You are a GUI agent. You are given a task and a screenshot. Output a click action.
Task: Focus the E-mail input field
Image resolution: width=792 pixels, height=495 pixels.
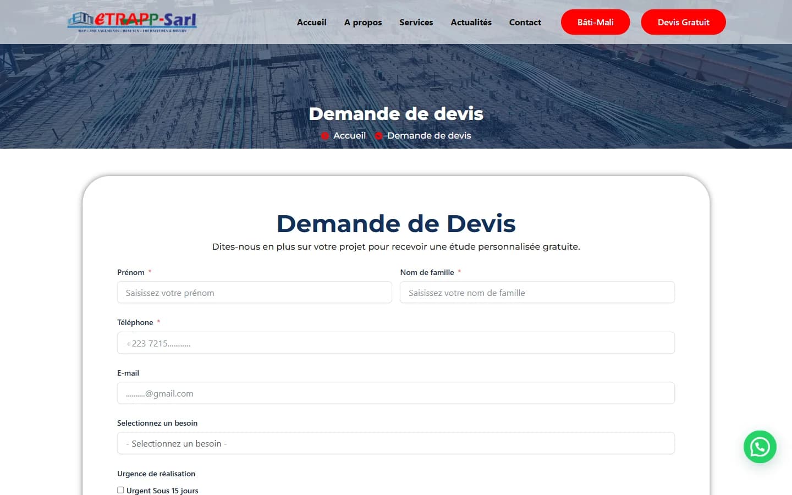396,393
